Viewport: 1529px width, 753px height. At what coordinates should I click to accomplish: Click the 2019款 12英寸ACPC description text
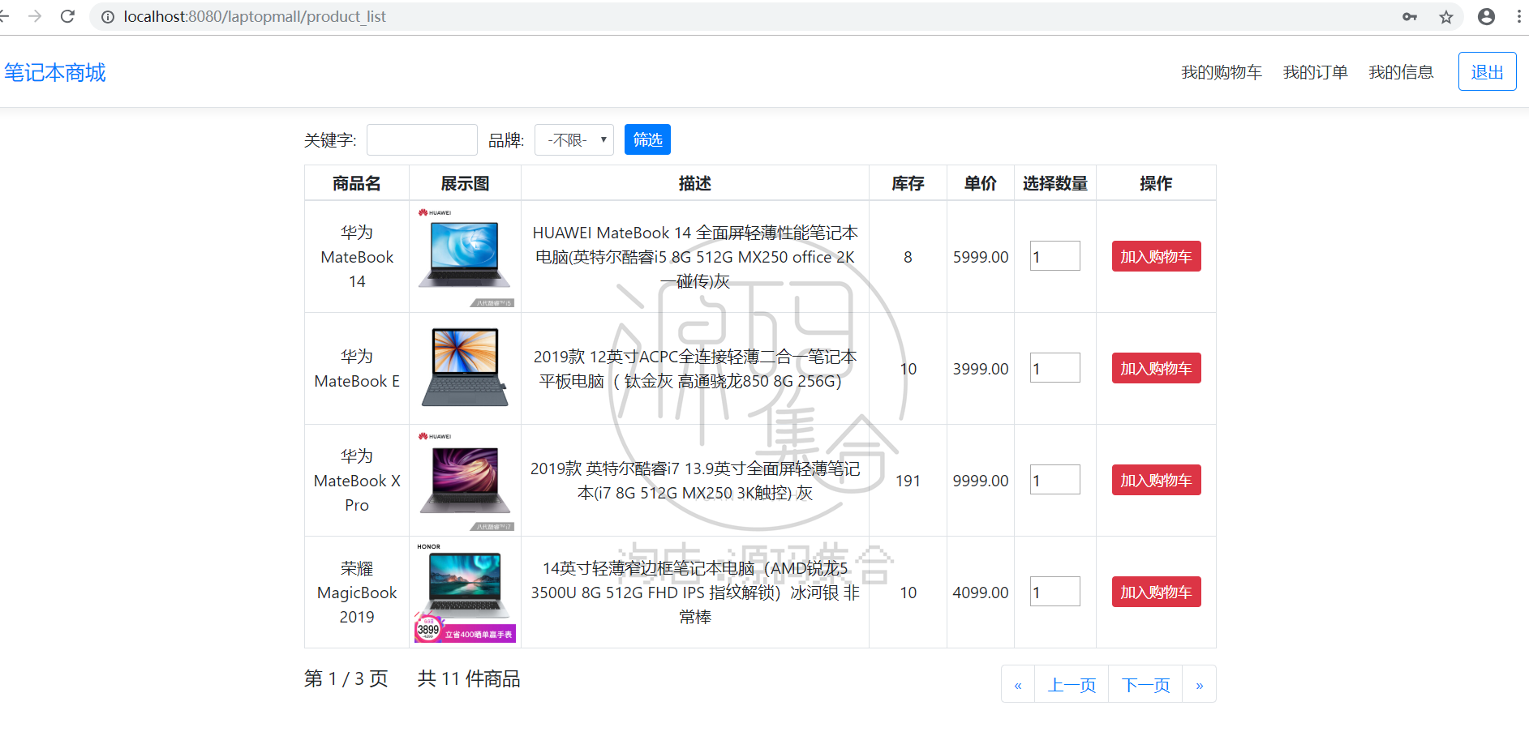695,369
